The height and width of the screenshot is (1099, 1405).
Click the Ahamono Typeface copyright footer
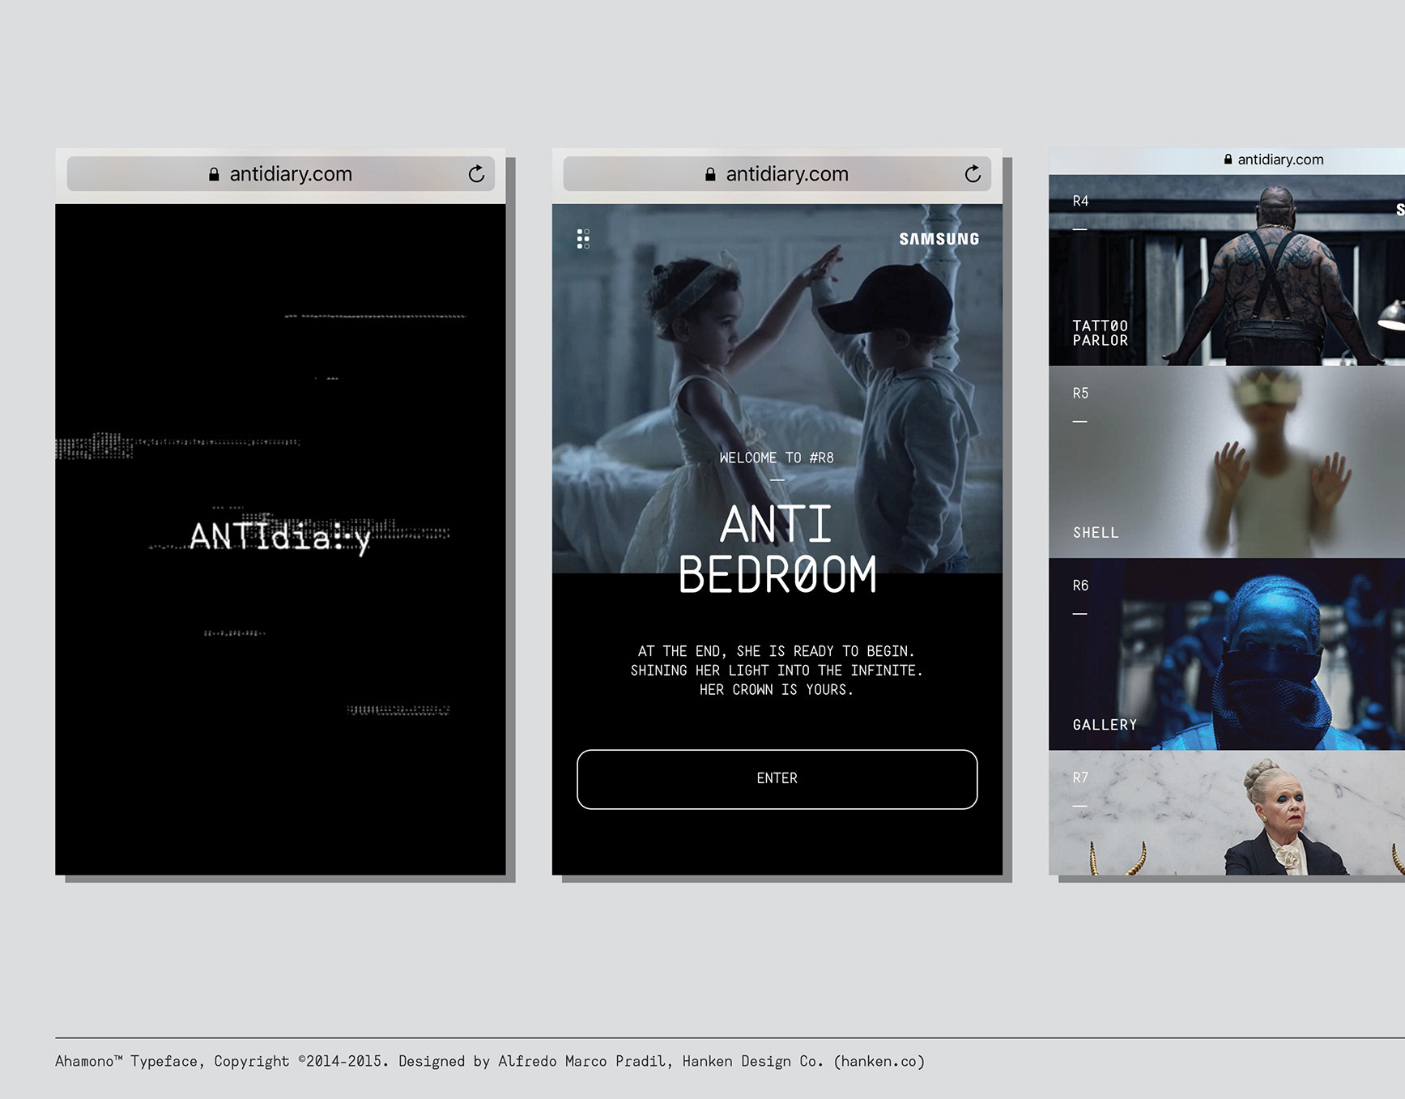pos(489,1061)
